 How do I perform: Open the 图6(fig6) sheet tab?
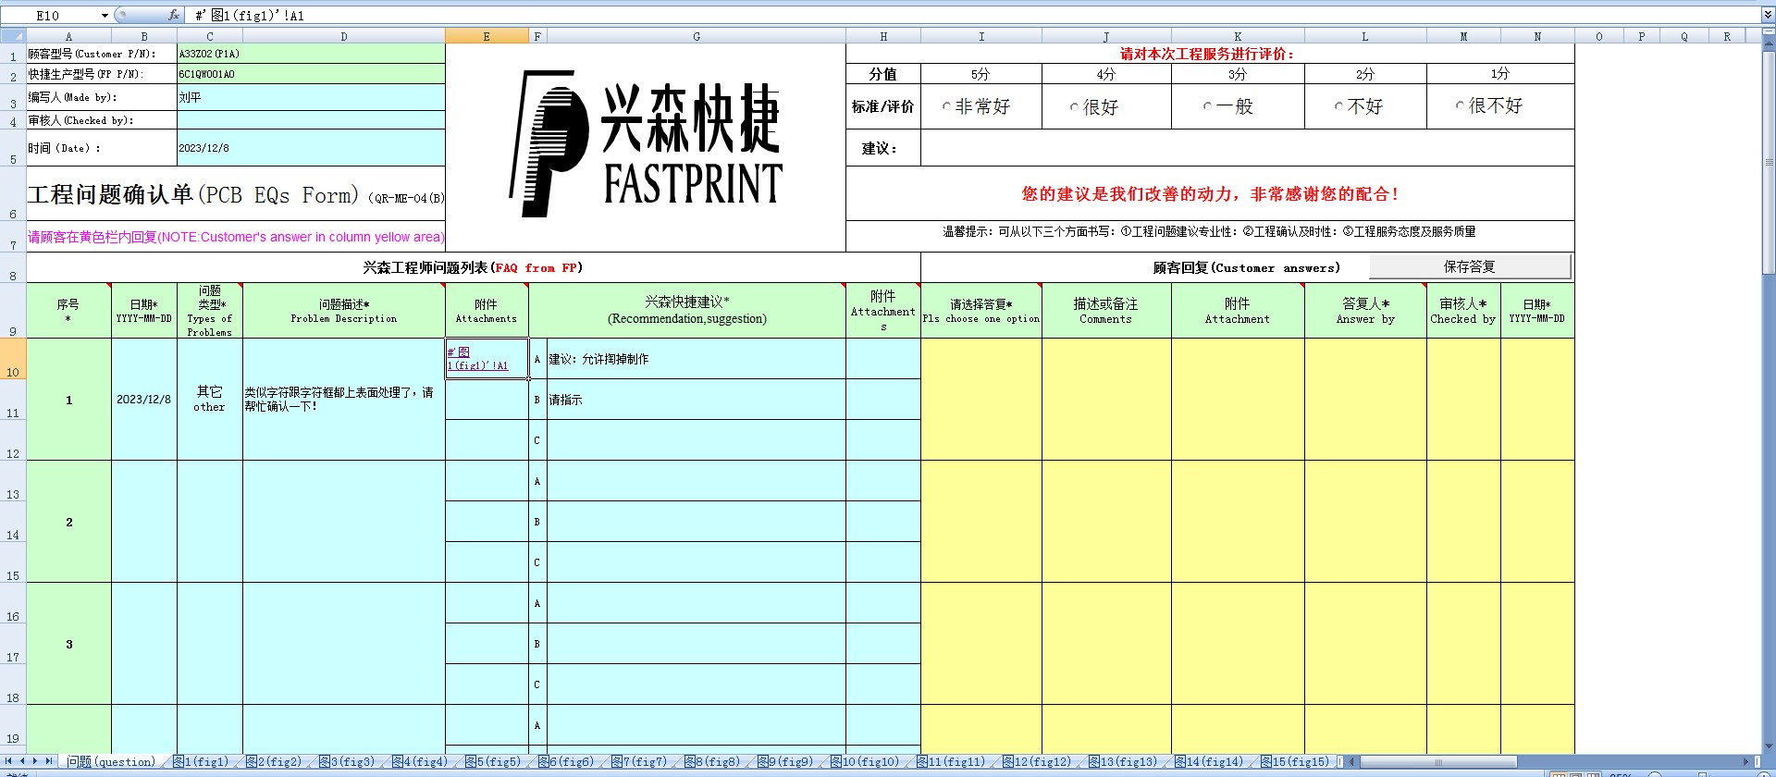pyautogui.click(x=566, y=761)
